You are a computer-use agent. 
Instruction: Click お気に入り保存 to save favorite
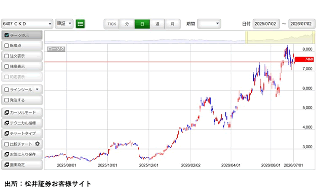(22, 154)
